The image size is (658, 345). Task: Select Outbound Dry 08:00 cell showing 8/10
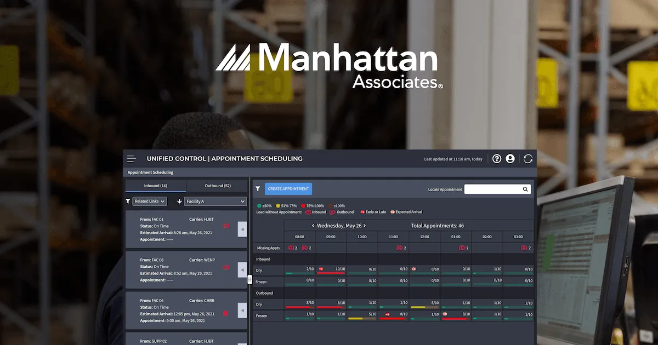point(299,304)
